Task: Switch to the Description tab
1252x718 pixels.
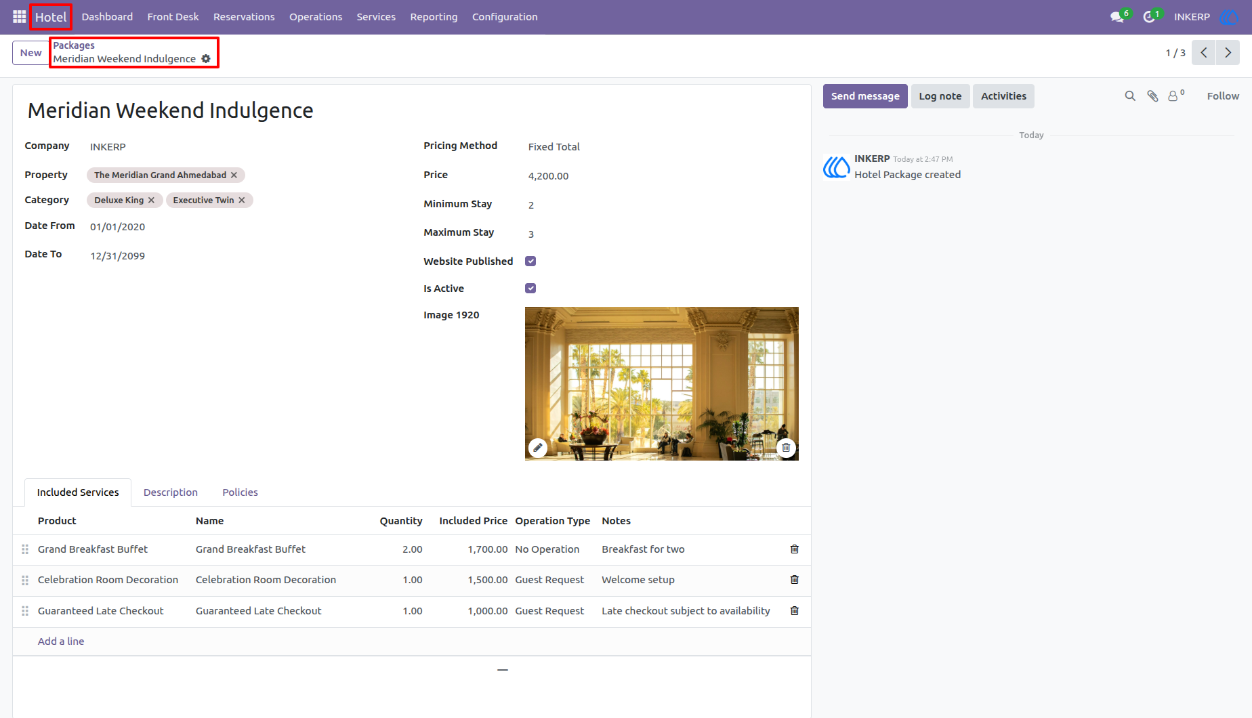Action: click(x=171, y=492)
